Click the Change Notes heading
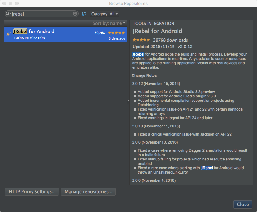257x212 pixels. click(x=144, y=76)
